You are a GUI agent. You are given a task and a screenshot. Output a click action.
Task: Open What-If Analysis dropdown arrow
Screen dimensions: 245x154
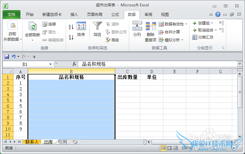tap(182, 40)
